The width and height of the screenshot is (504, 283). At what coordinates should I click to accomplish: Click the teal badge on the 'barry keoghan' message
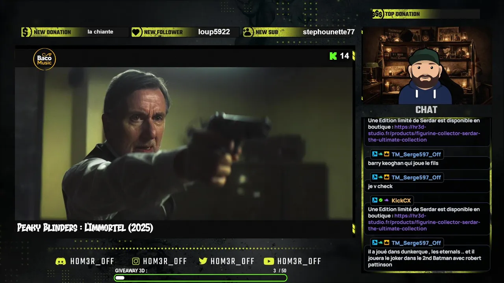point(381,154)
